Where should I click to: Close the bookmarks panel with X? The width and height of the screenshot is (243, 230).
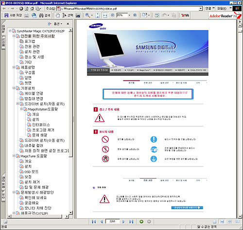(68, 24)
